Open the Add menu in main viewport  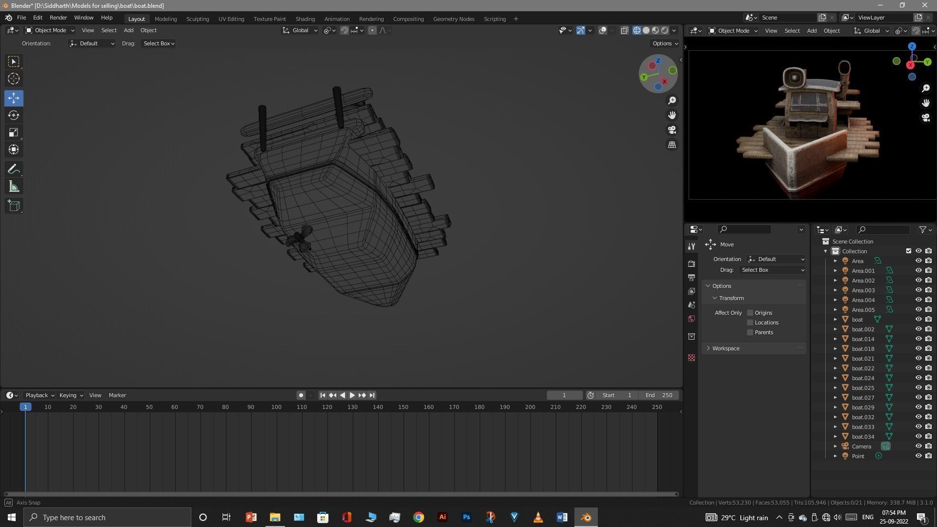tap(128, 30)
